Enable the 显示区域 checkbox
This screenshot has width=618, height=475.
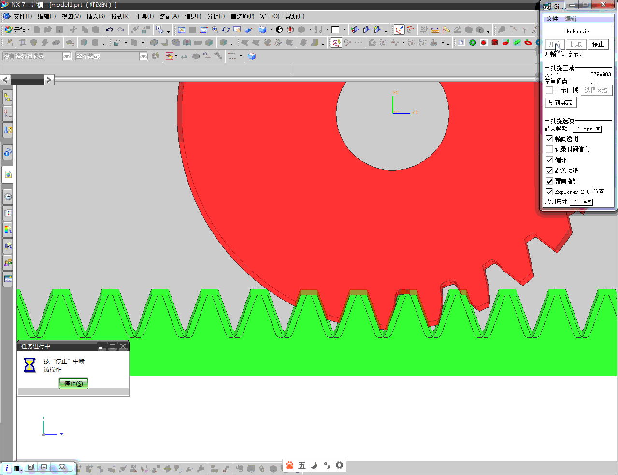pyautogui.click(x=549, y=90)
